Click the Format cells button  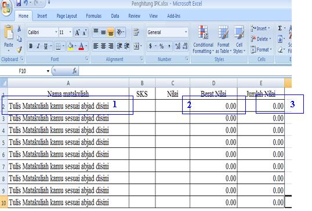(x=261, y=49)
